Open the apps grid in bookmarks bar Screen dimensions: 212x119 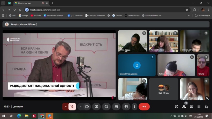3,16
